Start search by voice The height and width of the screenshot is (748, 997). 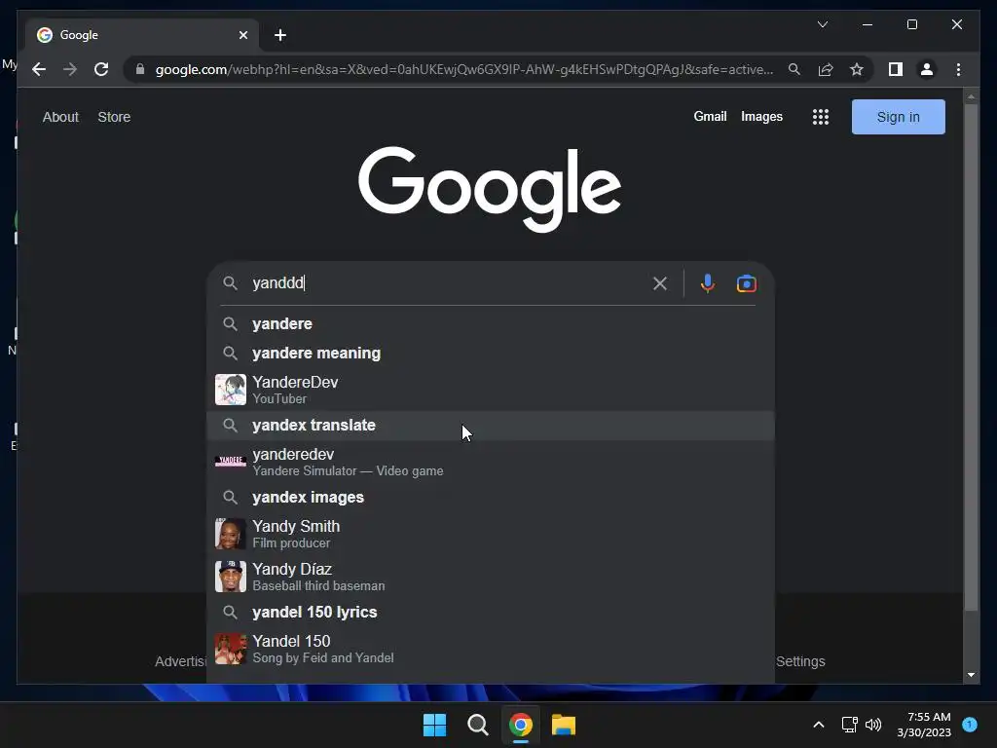[707, 283]
